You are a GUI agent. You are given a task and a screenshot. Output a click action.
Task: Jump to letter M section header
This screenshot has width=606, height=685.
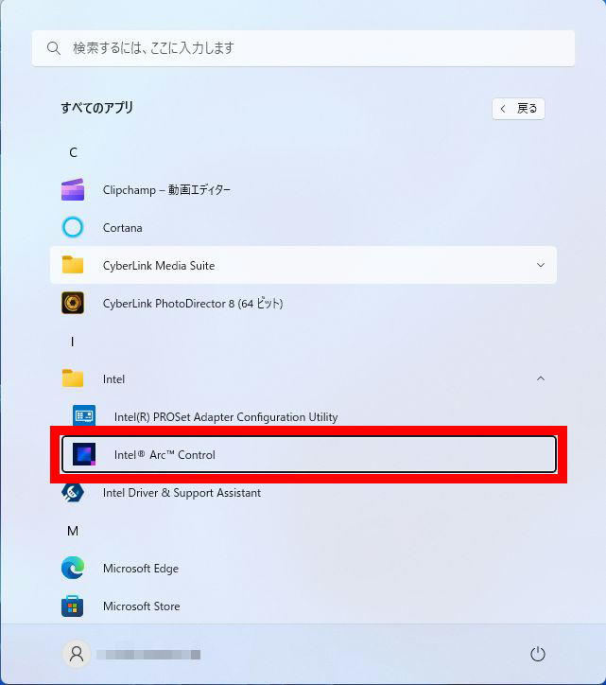pyautogui.click(x=73, y=531)
